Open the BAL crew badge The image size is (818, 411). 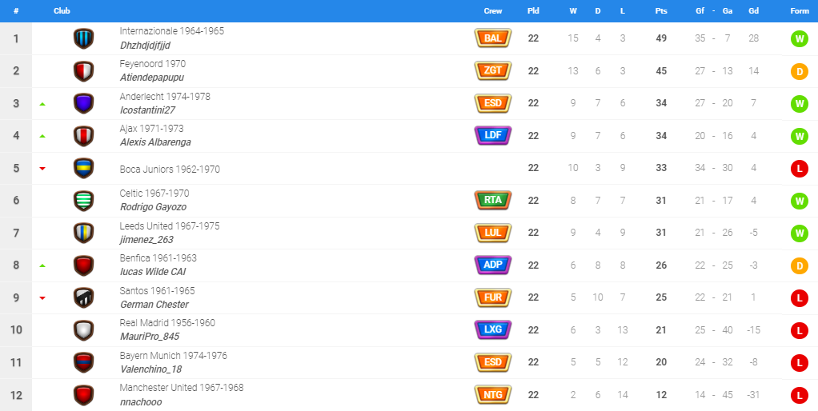tap(492, 38)
